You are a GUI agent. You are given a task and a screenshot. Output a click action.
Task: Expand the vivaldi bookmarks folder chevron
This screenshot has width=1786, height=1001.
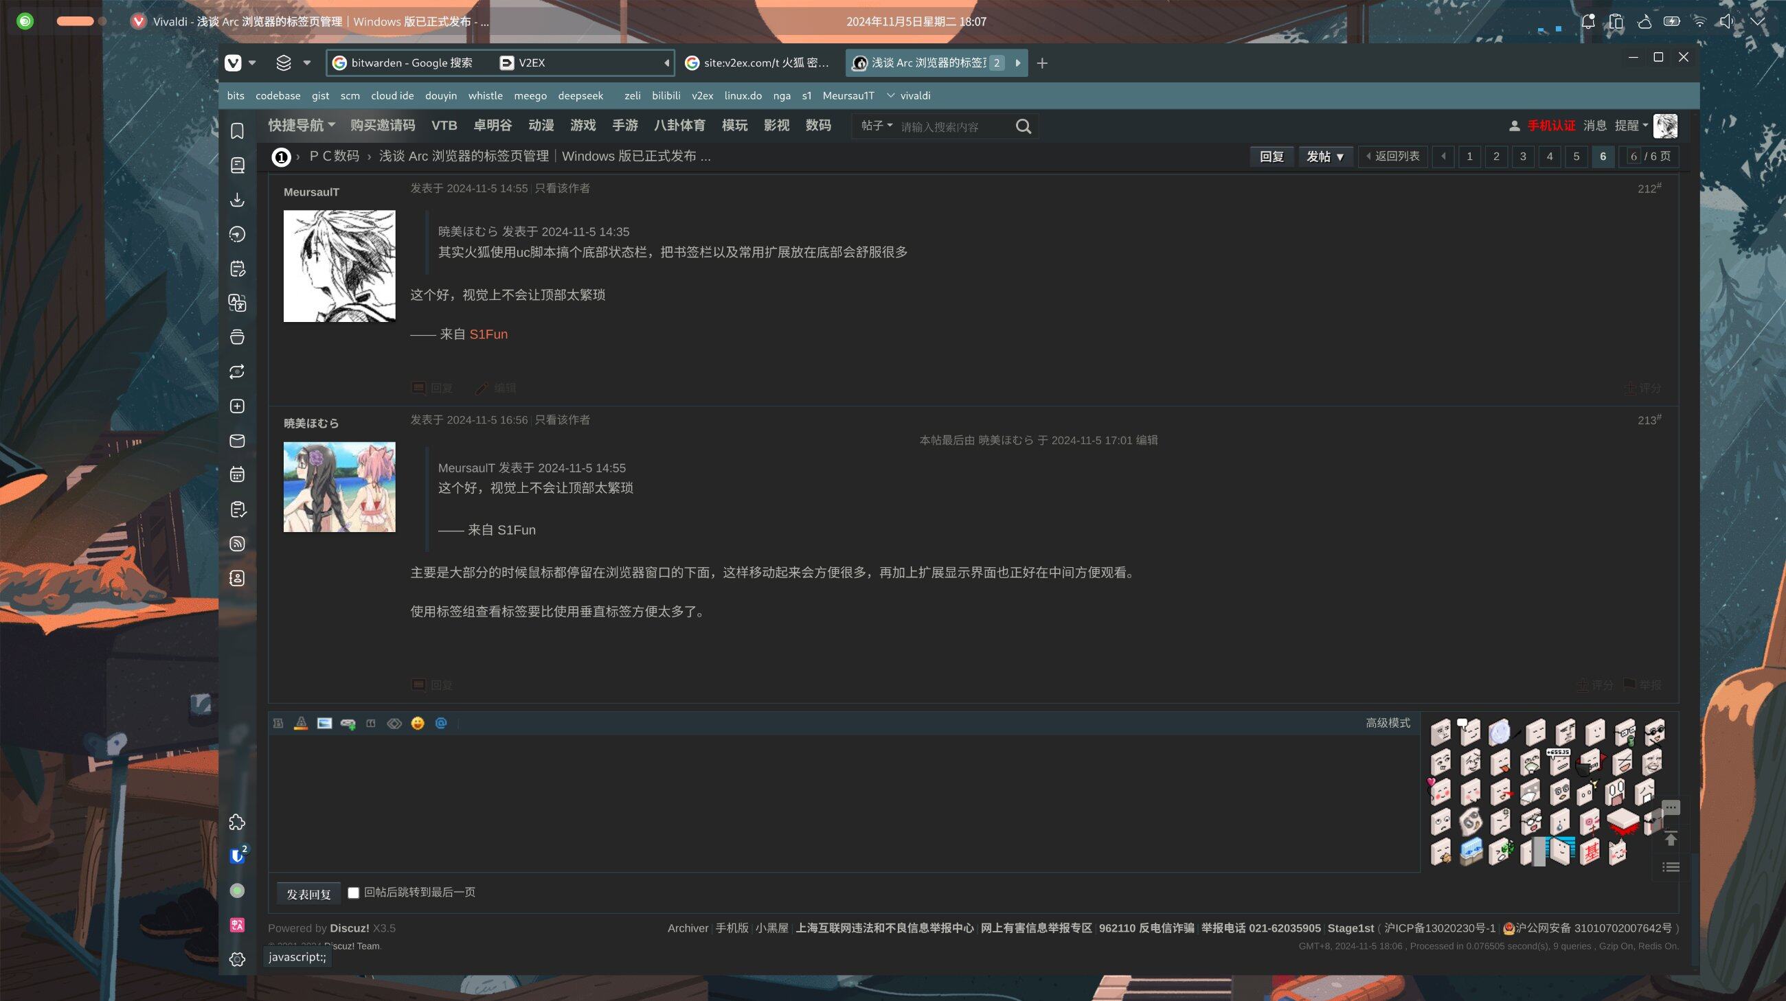(891, 95)
